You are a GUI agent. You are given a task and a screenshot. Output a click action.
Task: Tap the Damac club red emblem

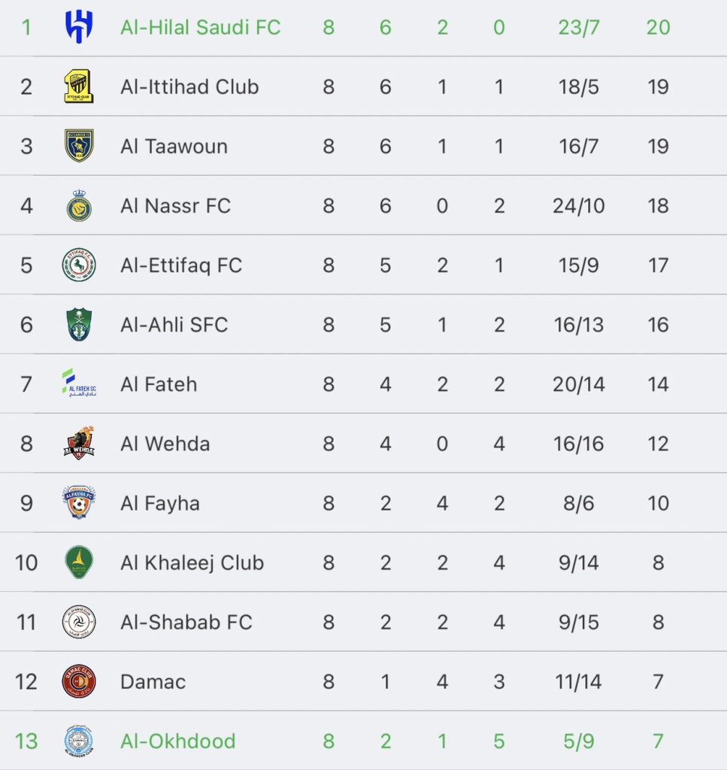[x=78, y=681]
